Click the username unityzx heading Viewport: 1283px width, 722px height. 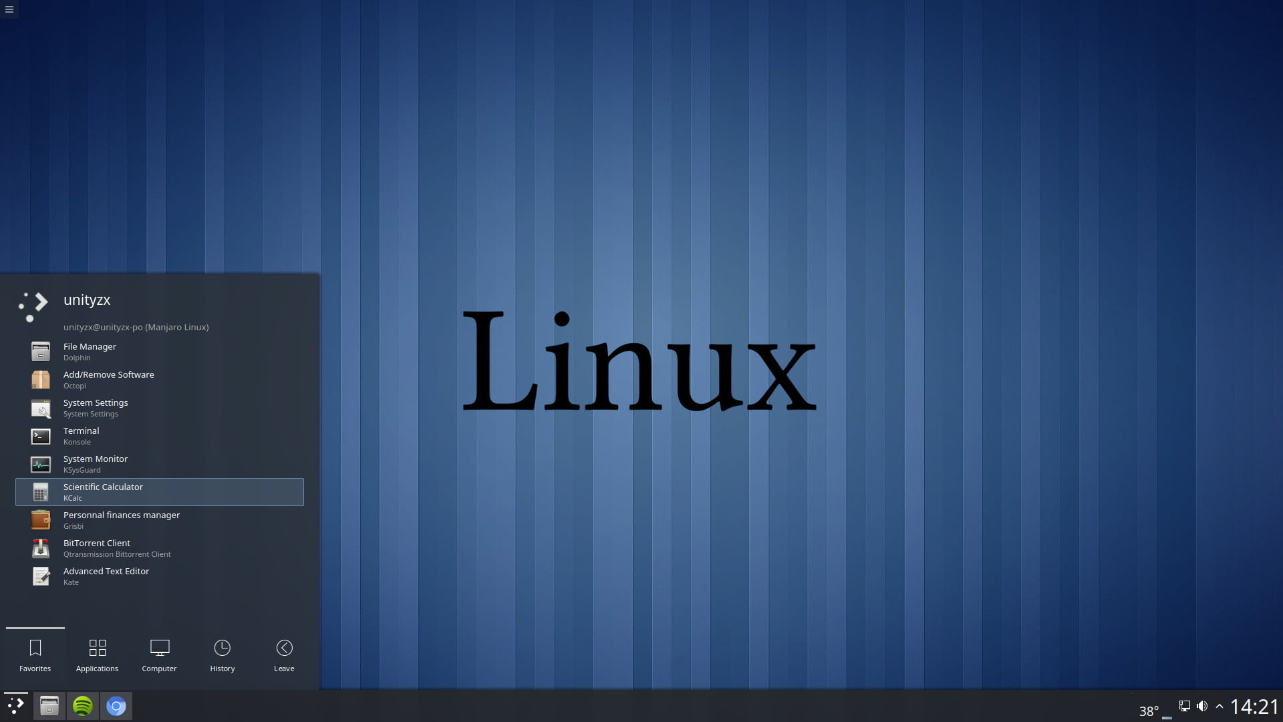coord(87,300)
